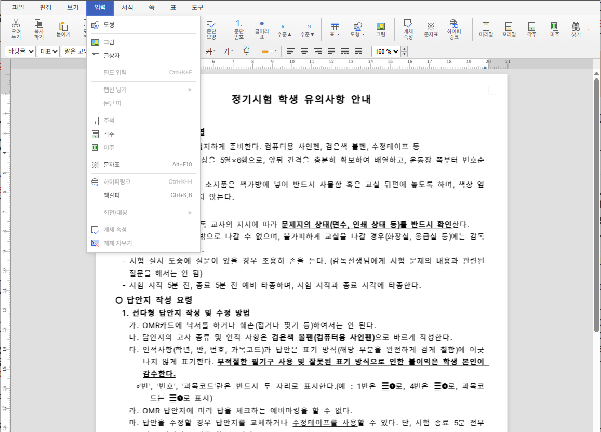Align paragraph right

[x=318, y=51]
